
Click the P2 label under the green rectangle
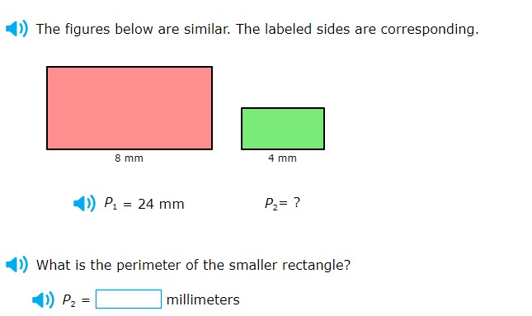[x=271, y=203]
